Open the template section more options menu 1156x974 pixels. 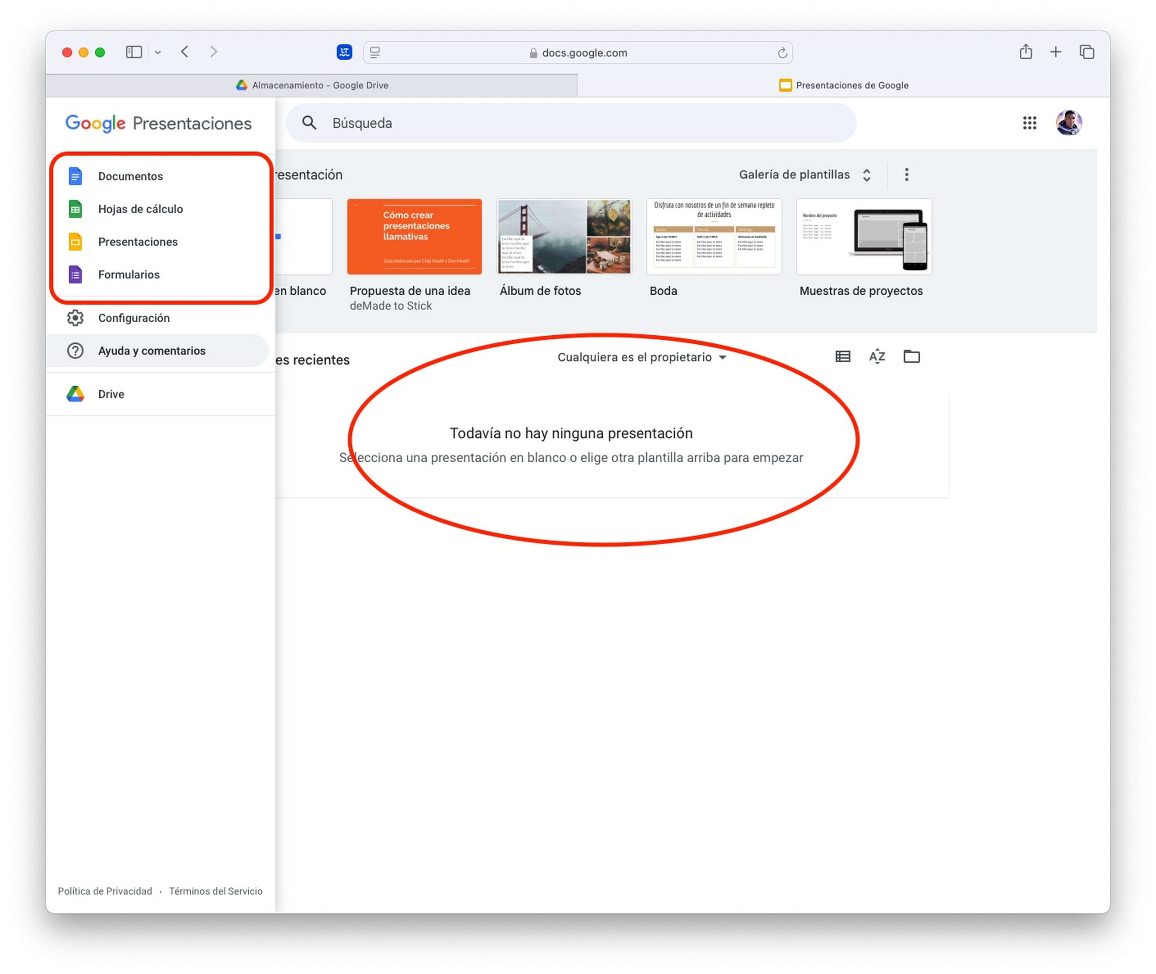pos(906,175)
